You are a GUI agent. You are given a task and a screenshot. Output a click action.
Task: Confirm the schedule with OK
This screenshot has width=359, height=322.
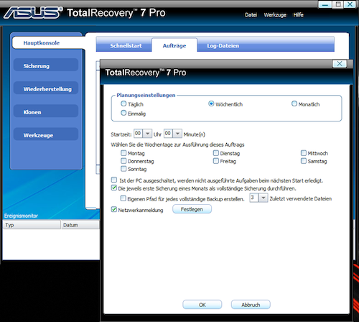[x=202, y=305]
